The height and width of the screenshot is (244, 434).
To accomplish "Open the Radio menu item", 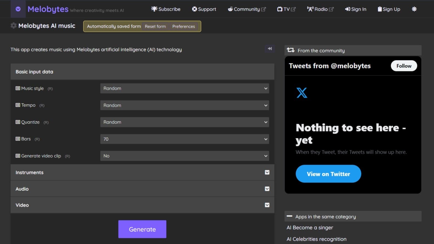I will [320, 9].
